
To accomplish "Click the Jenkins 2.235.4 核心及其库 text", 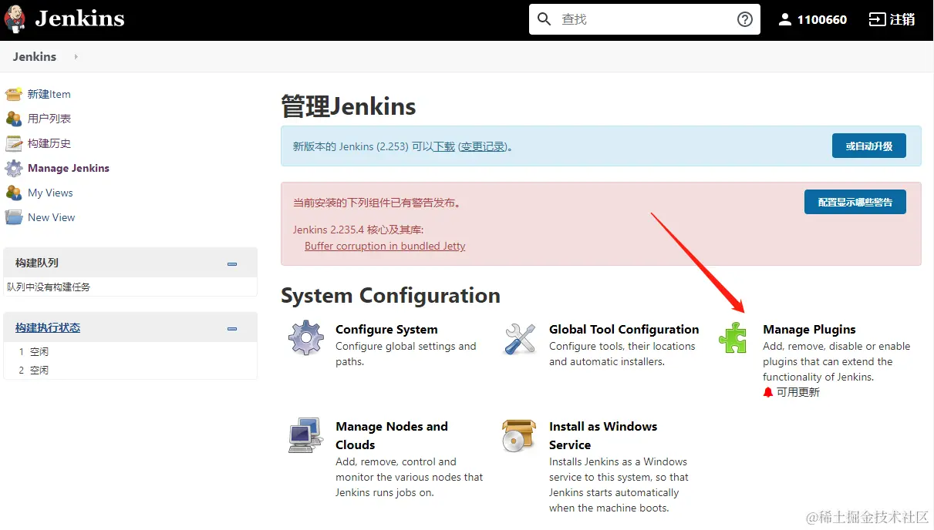I will pyautogui.click(x=359, y=230).
